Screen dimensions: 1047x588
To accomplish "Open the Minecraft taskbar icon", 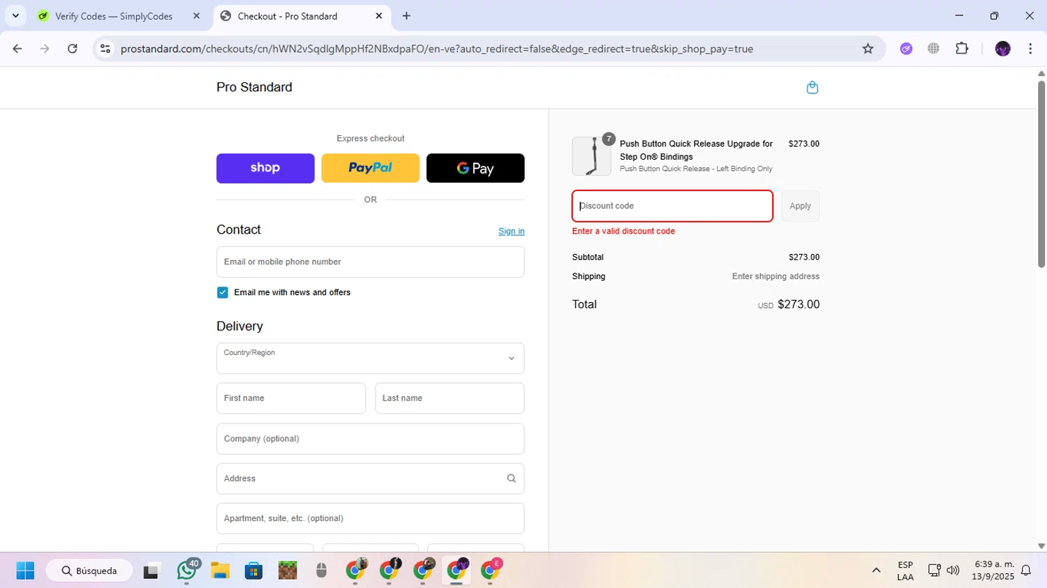I will pos(288,571).
